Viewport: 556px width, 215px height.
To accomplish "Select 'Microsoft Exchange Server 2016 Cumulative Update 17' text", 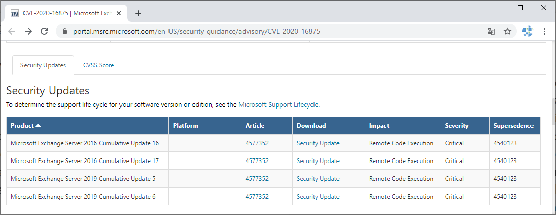I will [85, 161].
